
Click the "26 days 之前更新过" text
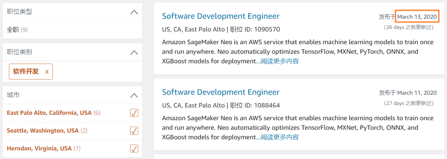point(409,27)
